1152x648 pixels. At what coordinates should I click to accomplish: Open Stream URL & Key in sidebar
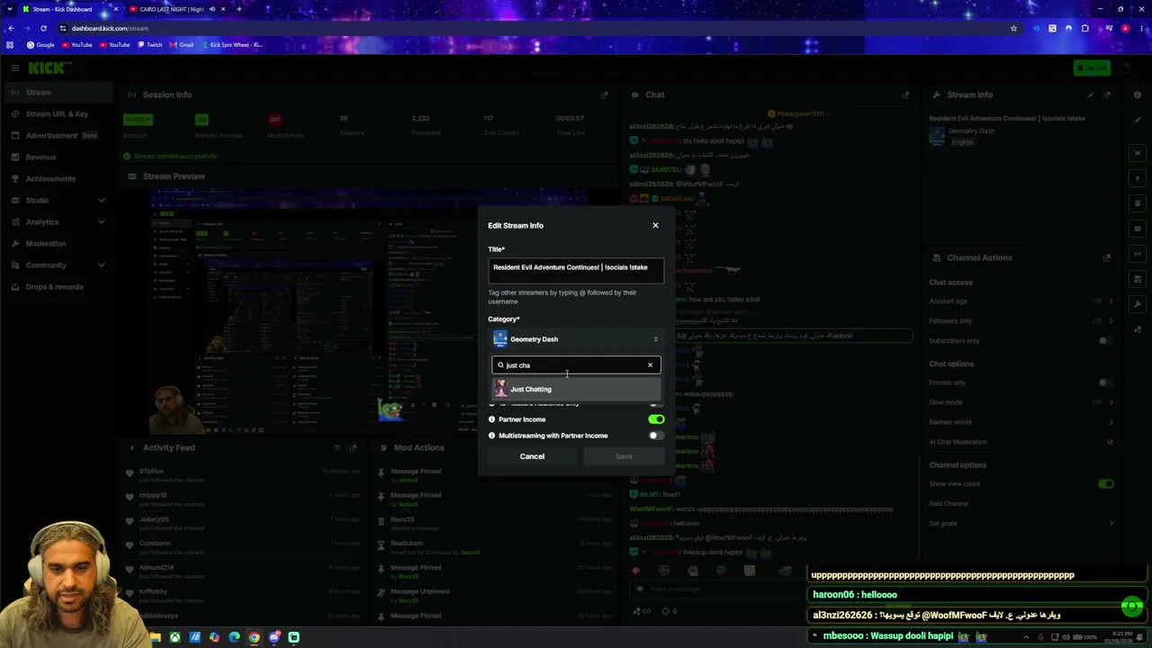[x=57, y=114]
